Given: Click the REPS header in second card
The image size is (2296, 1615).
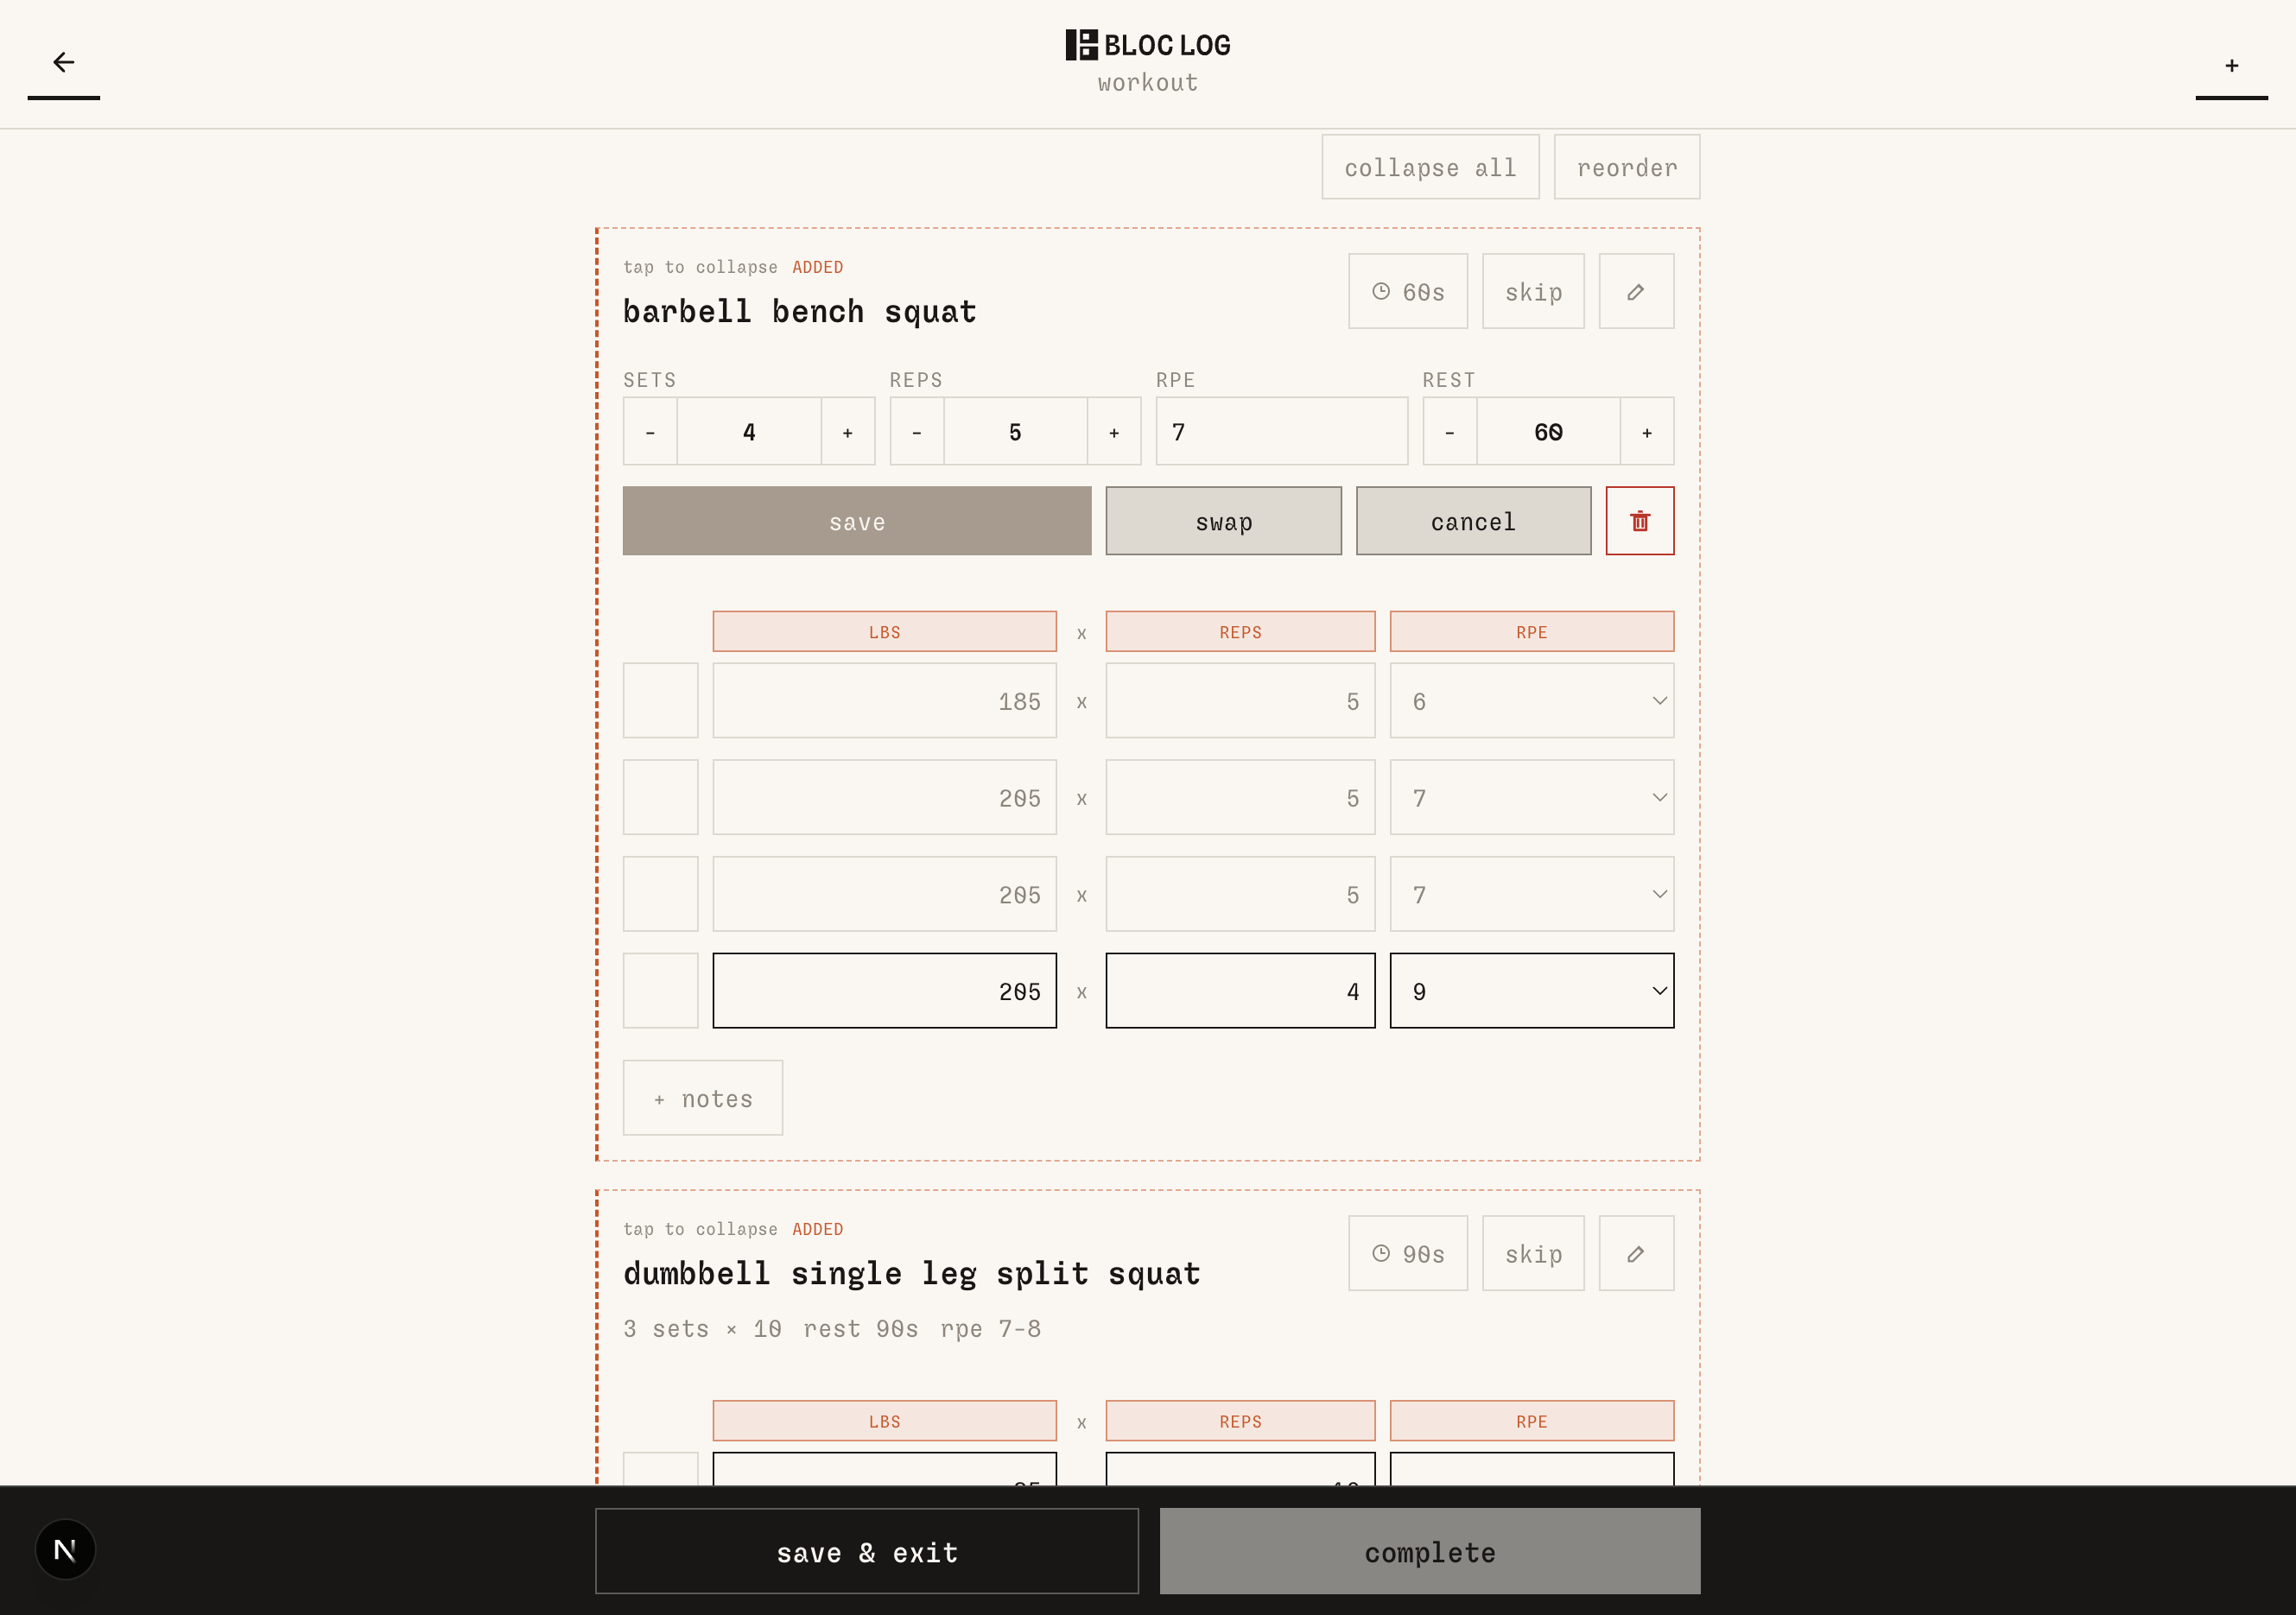Looking at the screenshot, I should pyautogui.click(x=1240, y=1421).
